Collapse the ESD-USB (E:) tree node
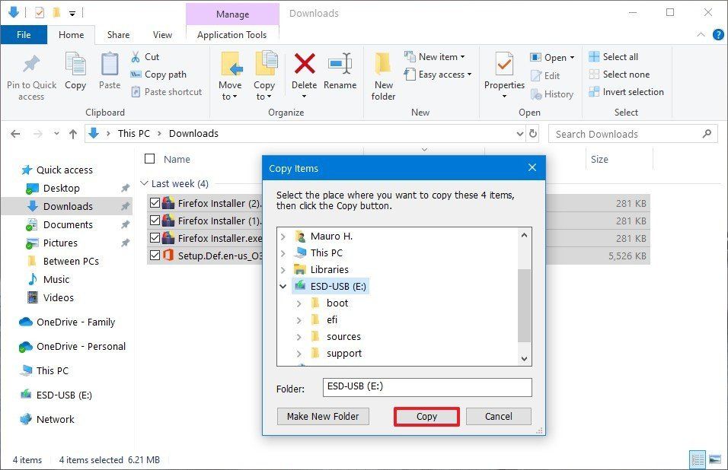Viewport: 728px width, 470px height. tap(283, 286)
